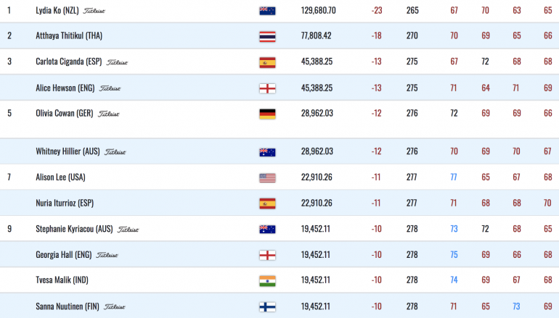This screenshot has height=318, width=559.
Task: Click the Australia flag in Whitney Hillier's row
Action: (267, 152)
